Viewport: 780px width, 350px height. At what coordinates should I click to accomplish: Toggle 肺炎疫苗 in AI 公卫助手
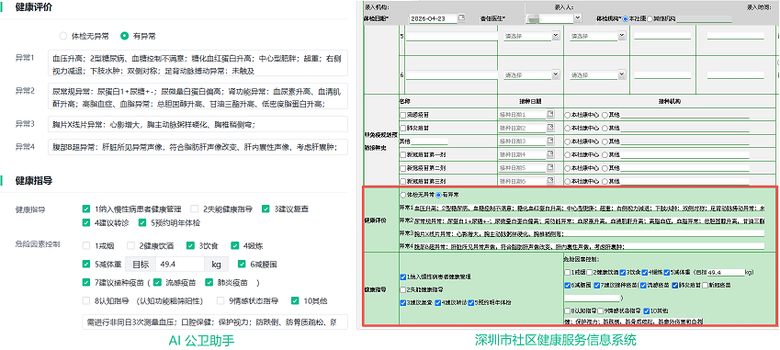coord(209,282)
